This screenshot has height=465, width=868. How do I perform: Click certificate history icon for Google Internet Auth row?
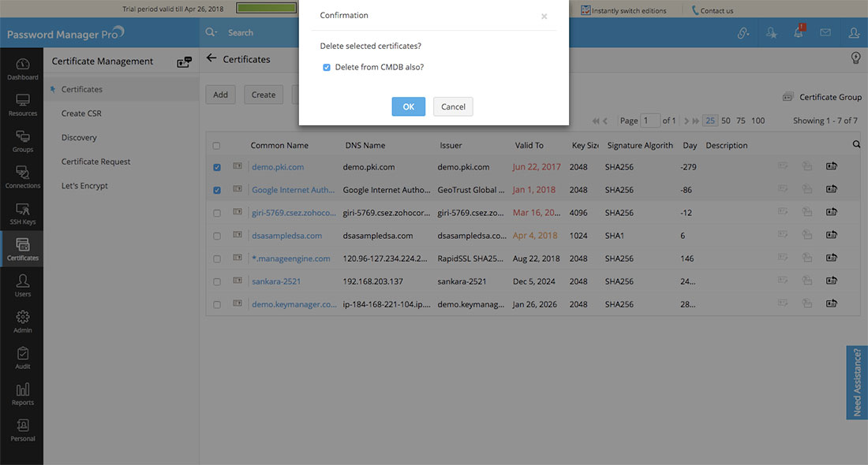(832, 189)
